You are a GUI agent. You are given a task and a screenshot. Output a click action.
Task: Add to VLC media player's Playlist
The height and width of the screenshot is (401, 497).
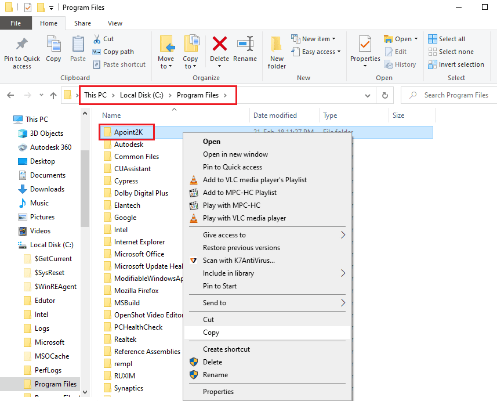255,180
